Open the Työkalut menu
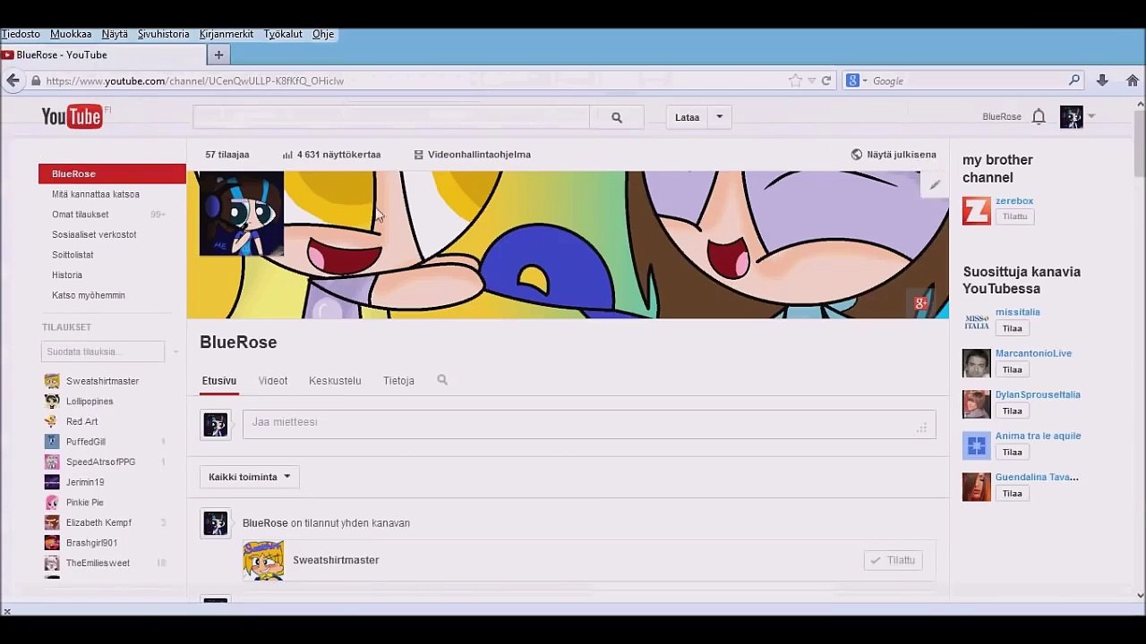The height and width of the screenshot is (644, 1146). (283, 34)
